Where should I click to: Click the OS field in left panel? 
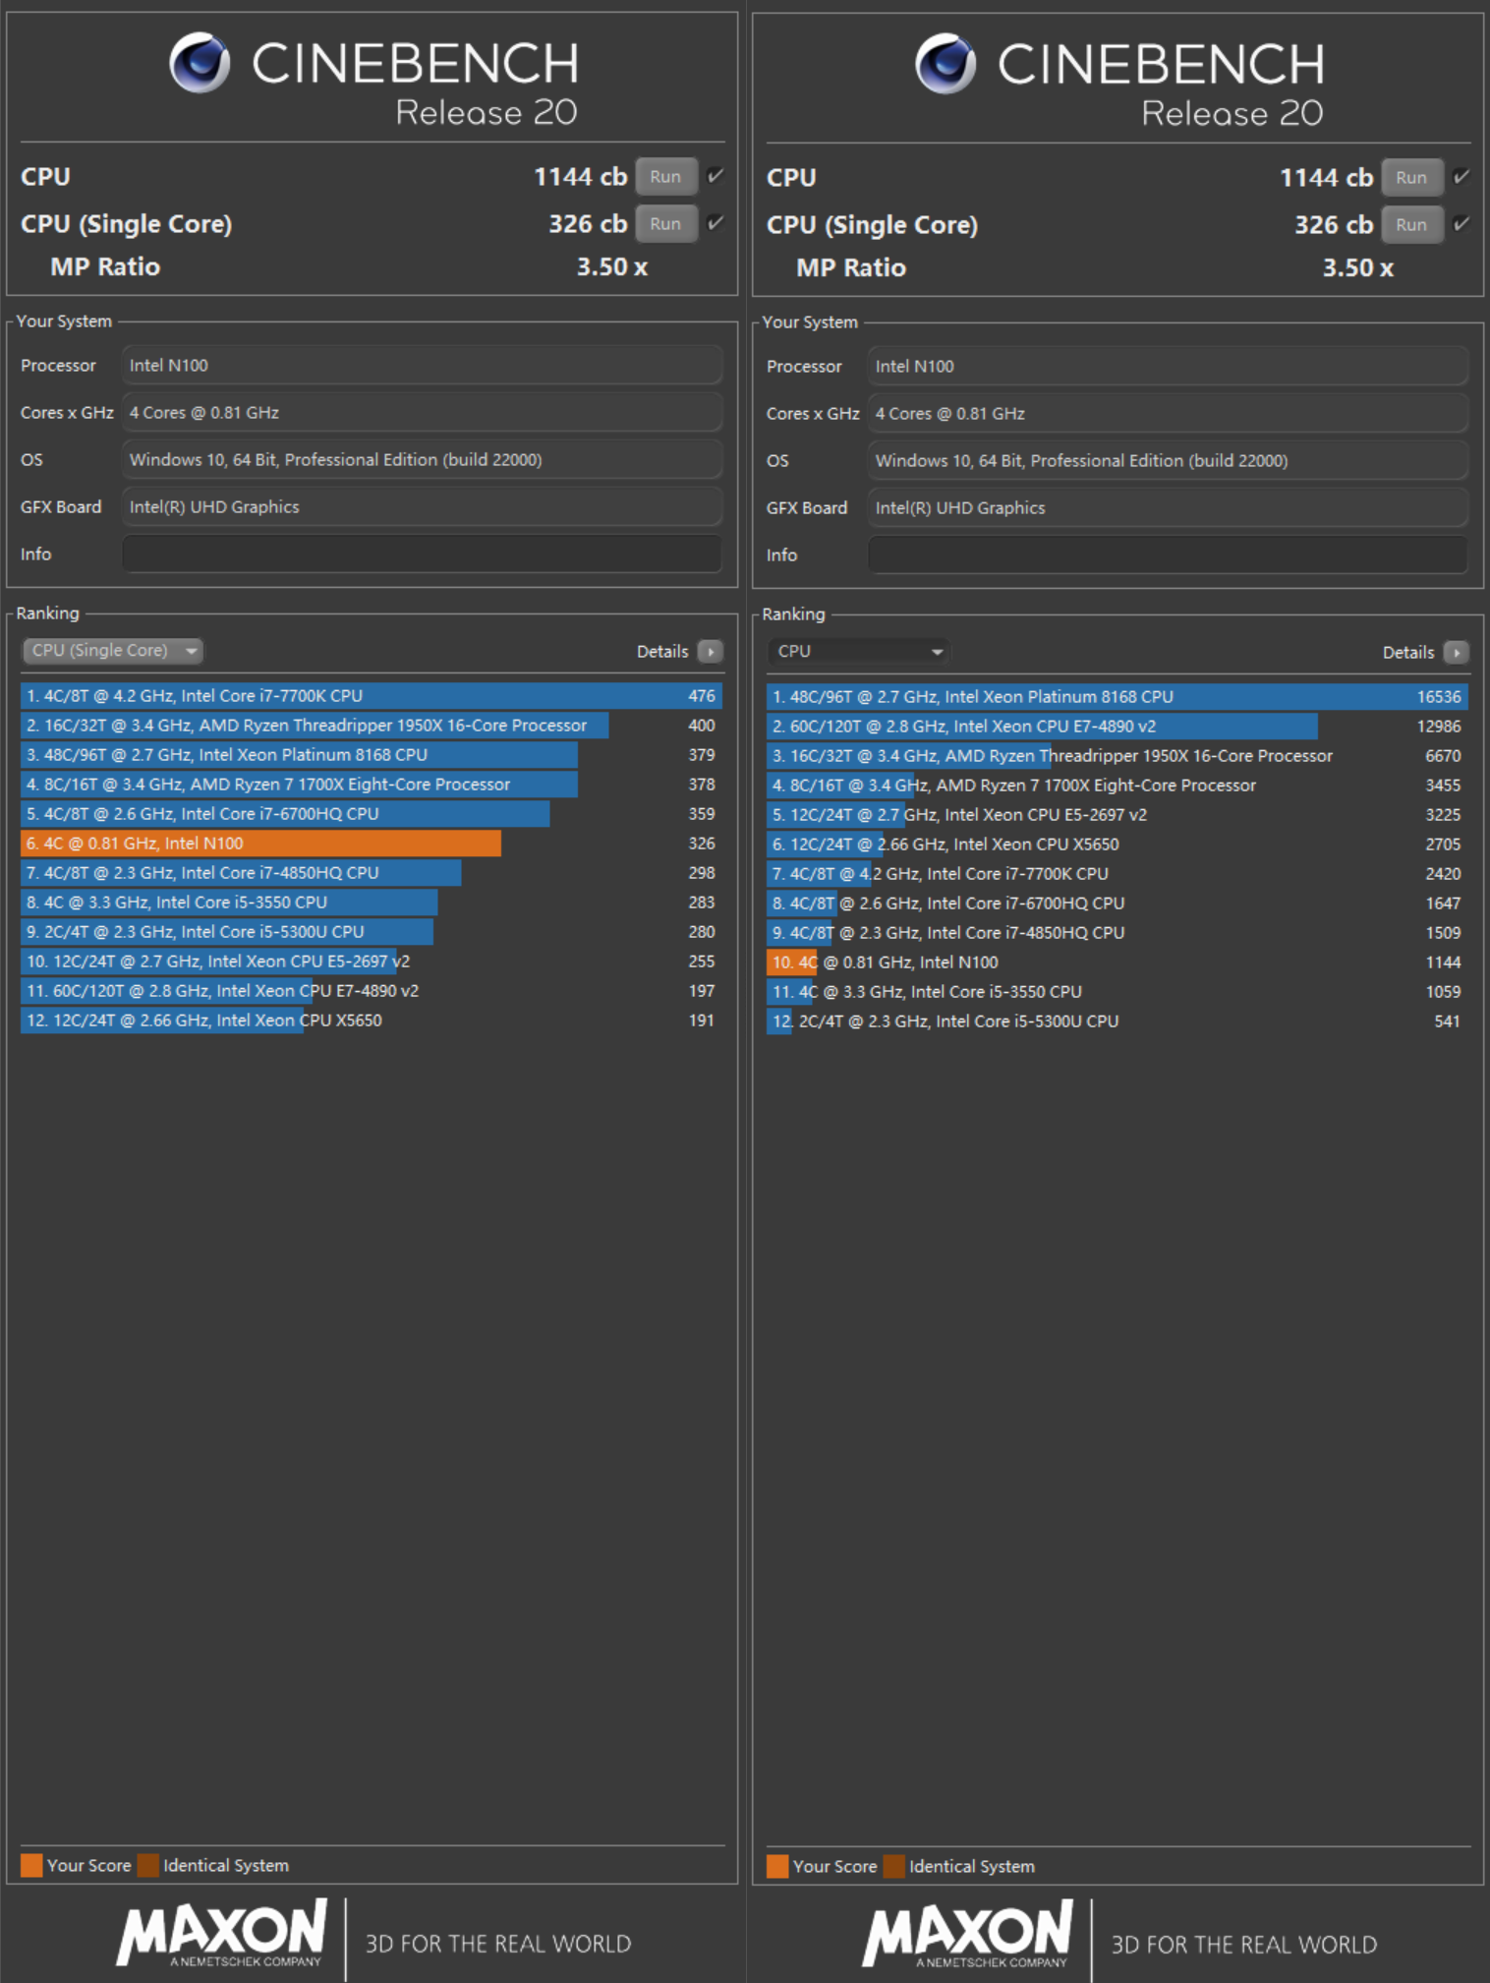click(422, 460)
